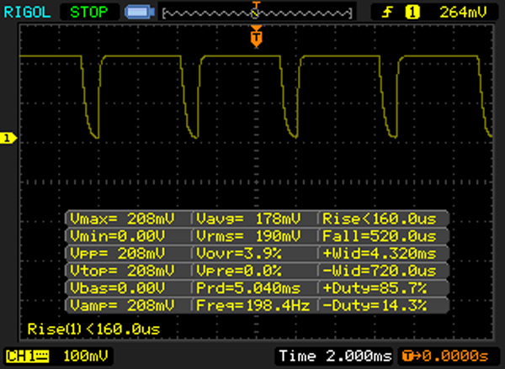Click the Prd=5.040ms measurement
The width and height of the screenshot is (505, 369).
(x=248, y=287)
